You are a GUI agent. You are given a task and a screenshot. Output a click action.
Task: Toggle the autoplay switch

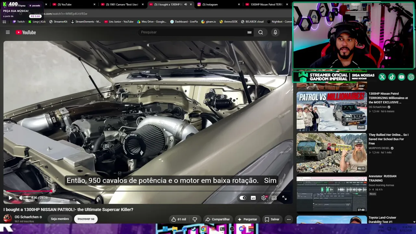pyautogui.click(x=243, y=198)
